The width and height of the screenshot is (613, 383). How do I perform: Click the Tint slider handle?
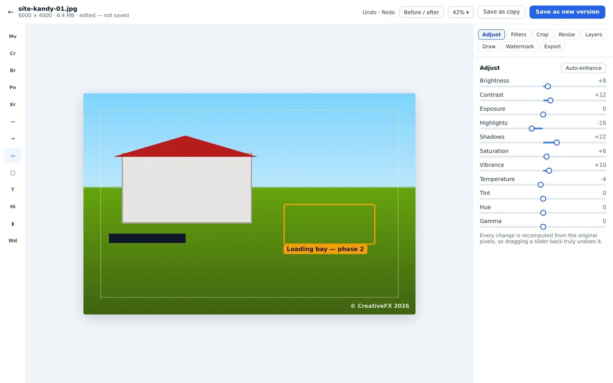pyautogui.click(x=543, y=199)
